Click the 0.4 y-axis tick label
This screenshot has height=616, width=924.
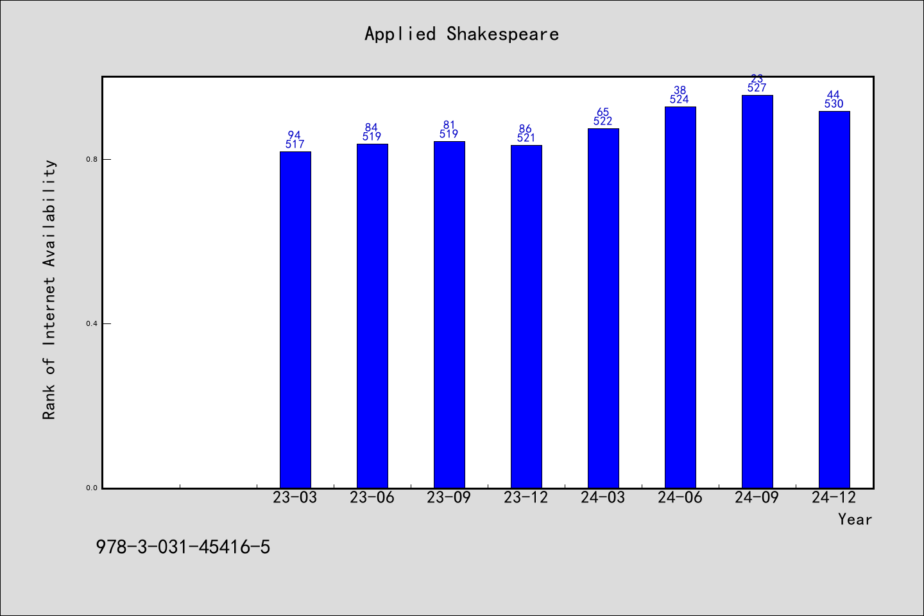point(91,323)
